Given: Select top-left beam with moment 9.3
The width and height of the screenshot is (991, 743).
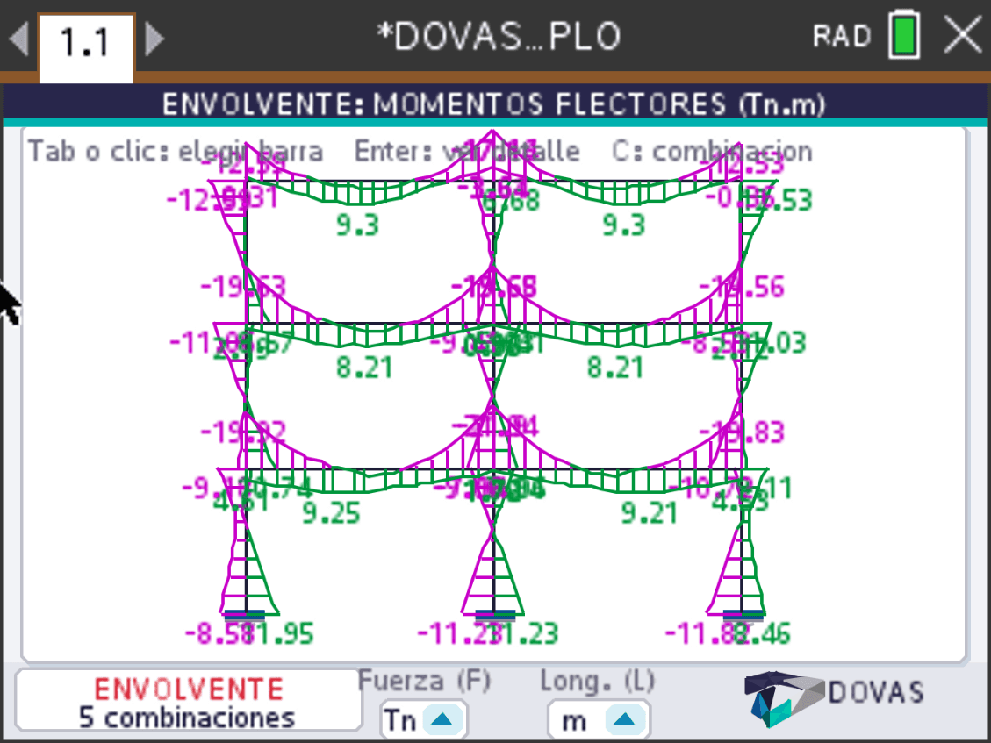Looking at the screenshot, I should click(x=370, y=182).
